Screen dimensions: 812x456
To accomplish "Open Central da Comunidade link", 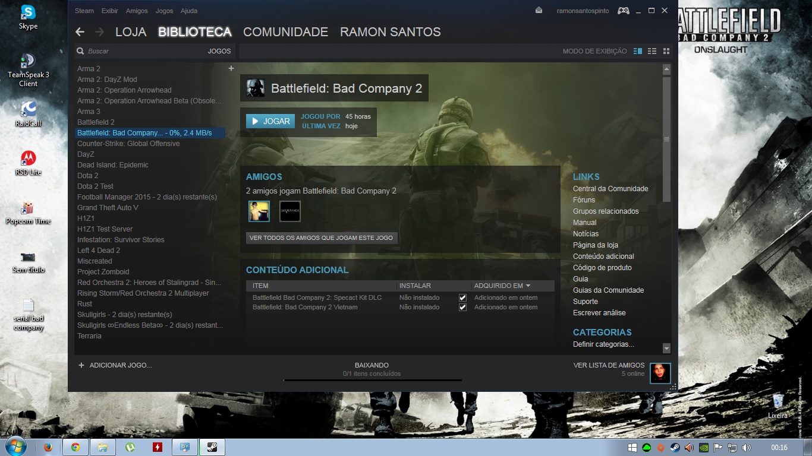I will (x=610, y=189).
